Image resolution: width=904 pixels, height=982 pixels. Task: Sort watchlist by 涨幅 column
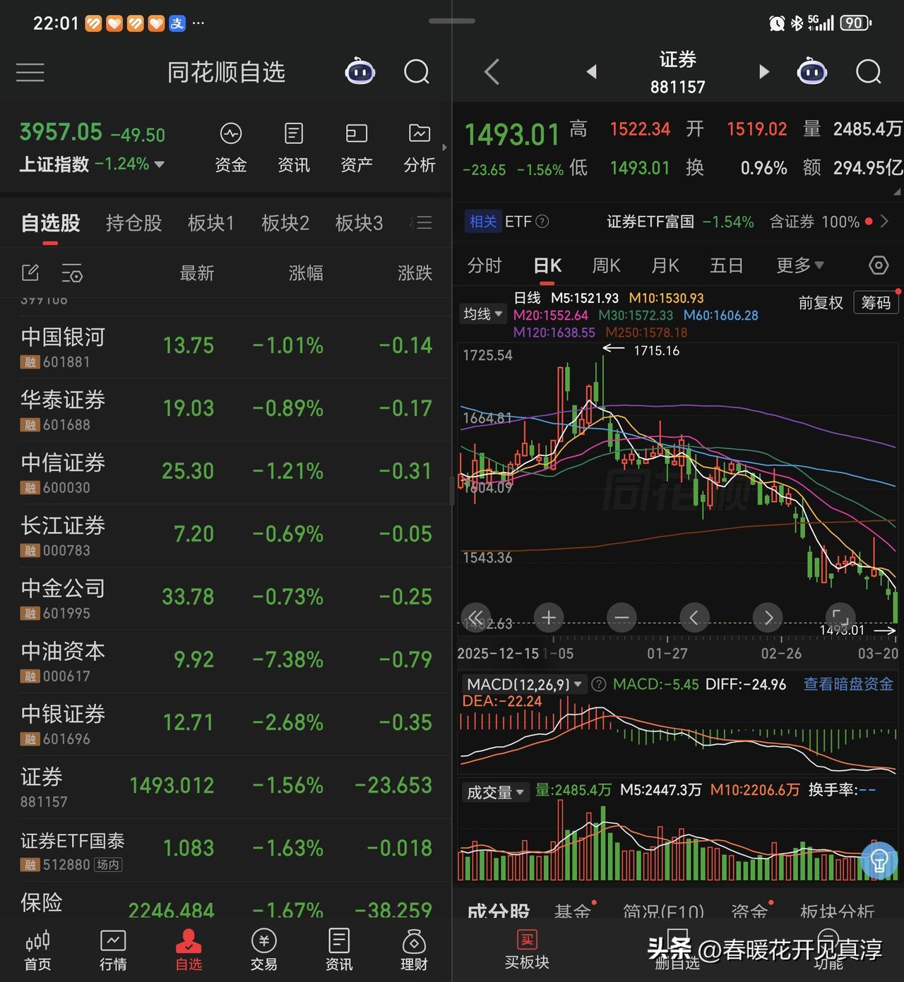306,273
